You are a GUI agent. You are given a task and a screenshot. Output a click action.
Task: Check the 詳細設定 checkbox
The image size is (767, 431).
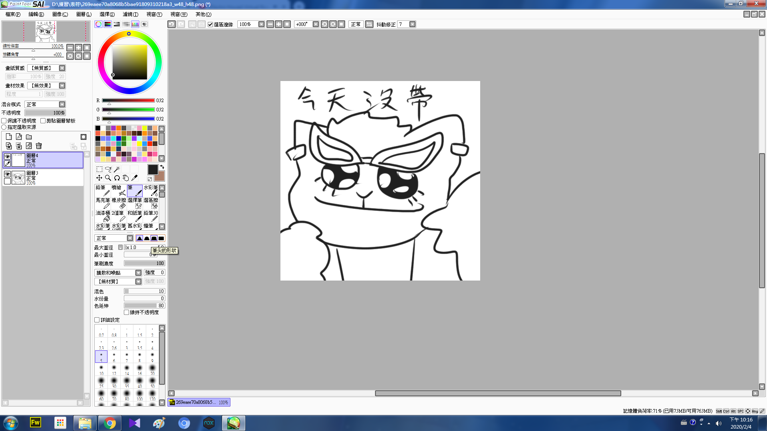click(x=97, y=320)
